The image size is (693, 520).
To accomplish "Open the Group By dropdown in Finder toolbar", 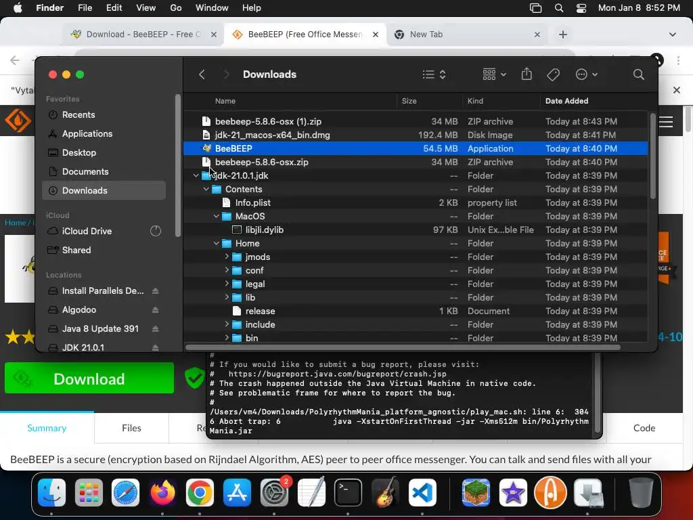I will (x=494, y=74).
